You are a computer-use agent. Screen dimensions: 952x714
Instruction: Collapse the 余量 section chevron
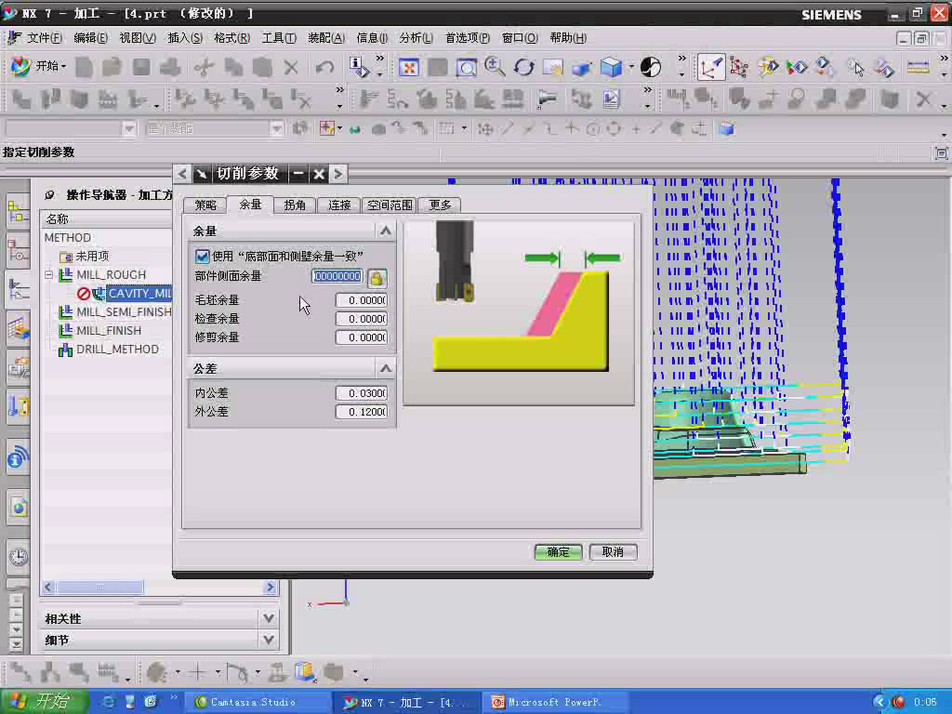[386, 231]
